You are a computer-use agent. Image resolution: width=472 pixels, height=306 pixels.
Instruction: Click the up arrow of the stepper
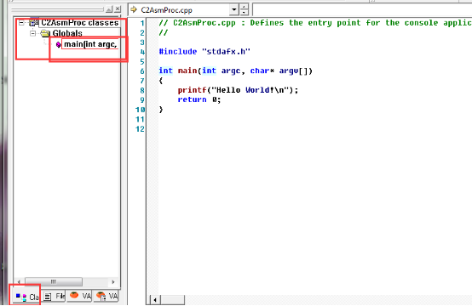point(245,7)
